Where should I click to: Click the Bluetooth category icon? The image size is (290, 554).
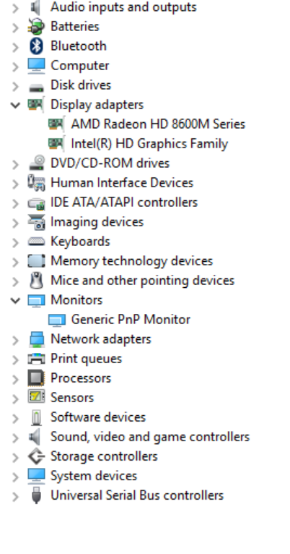(x=36, y=46)
